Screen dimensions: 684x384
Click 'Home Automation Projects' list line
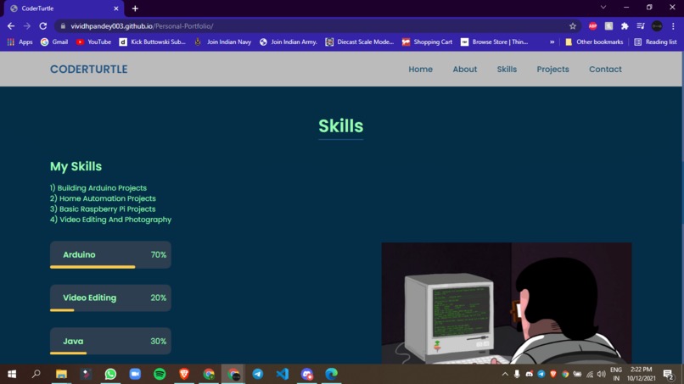[x=103, y=198]
